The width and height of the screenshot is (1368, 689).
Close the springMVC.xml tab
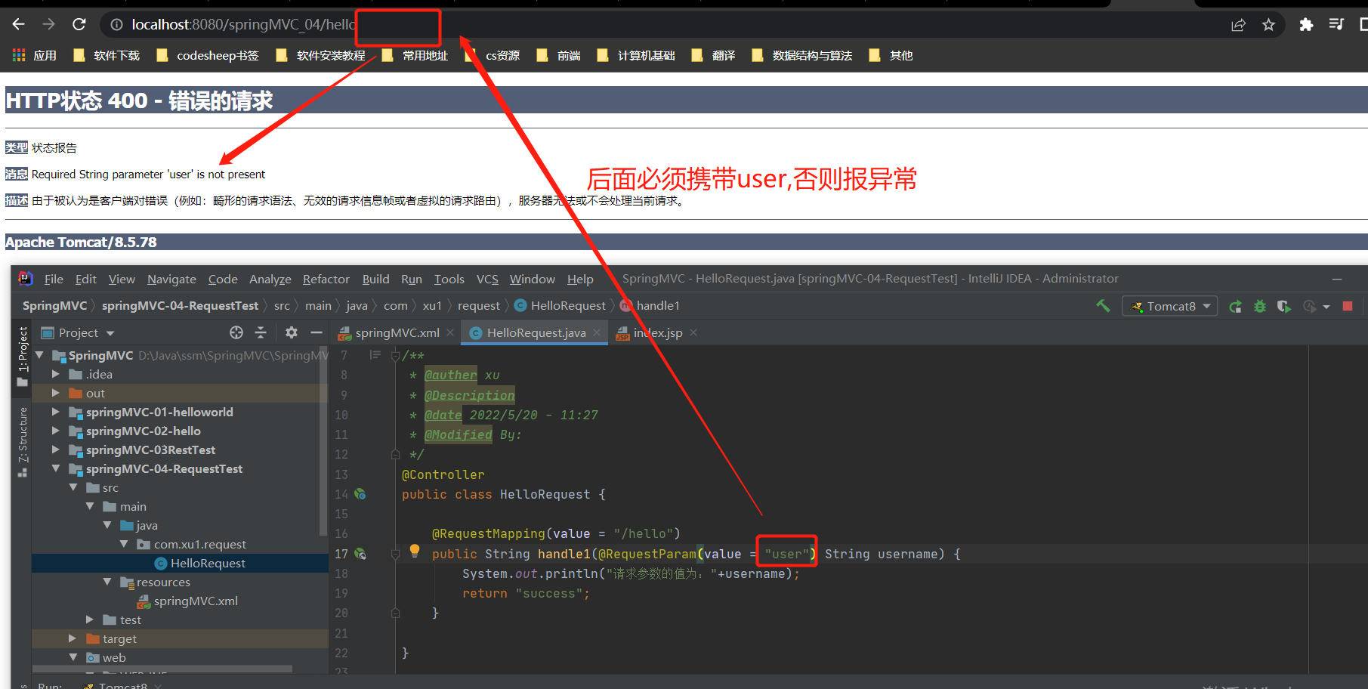coord(450,332)
